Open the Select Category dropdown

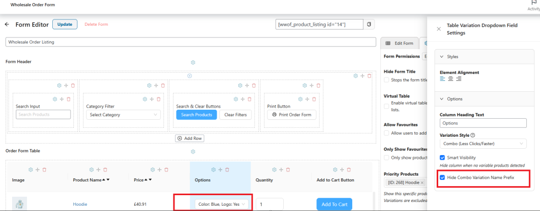[123, 115]
